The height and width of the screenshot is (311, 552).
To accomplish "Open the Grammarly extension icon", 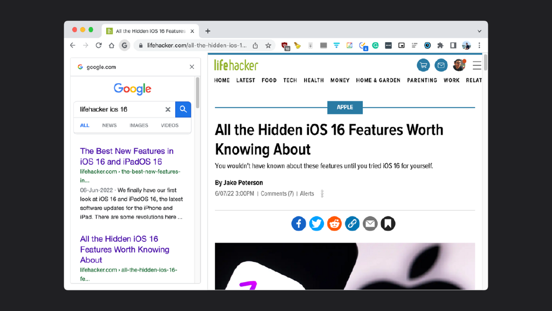I will tap(375, 45).
